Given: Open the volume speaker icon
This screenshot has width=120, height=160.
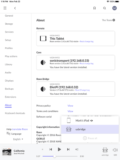Looking at the screenshot, I should coord(115,150).
